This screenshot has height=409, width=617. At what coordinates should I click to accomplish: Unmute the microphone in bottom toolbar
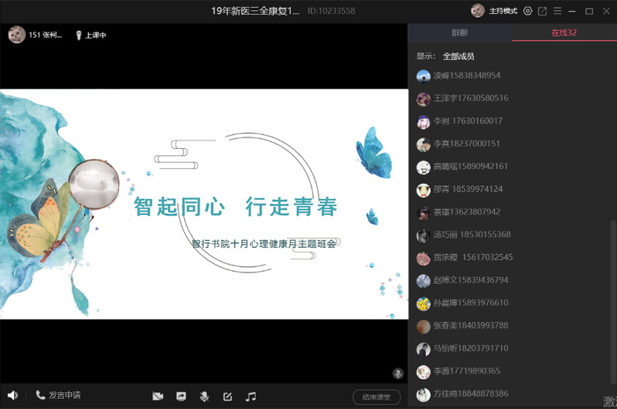pos(204,396)
